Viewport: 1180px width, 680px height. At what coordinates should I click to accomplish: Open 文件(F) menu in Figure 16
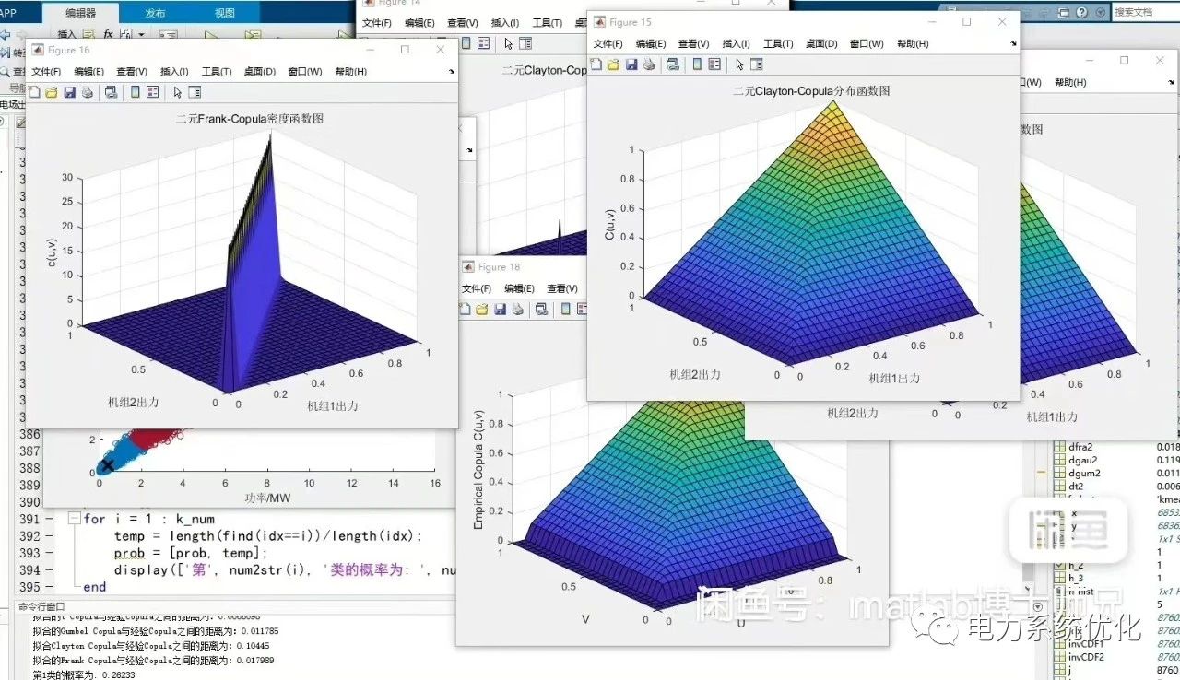pos(46,72)
